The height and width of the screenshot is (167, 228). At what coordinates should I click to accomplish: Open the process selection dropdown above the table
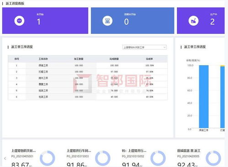[x=144, y=47]
